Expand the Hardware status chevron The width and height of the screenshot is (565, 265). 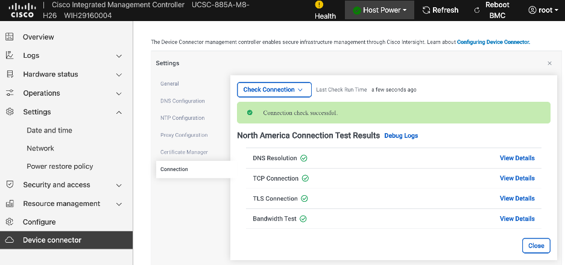coord(119,75)
